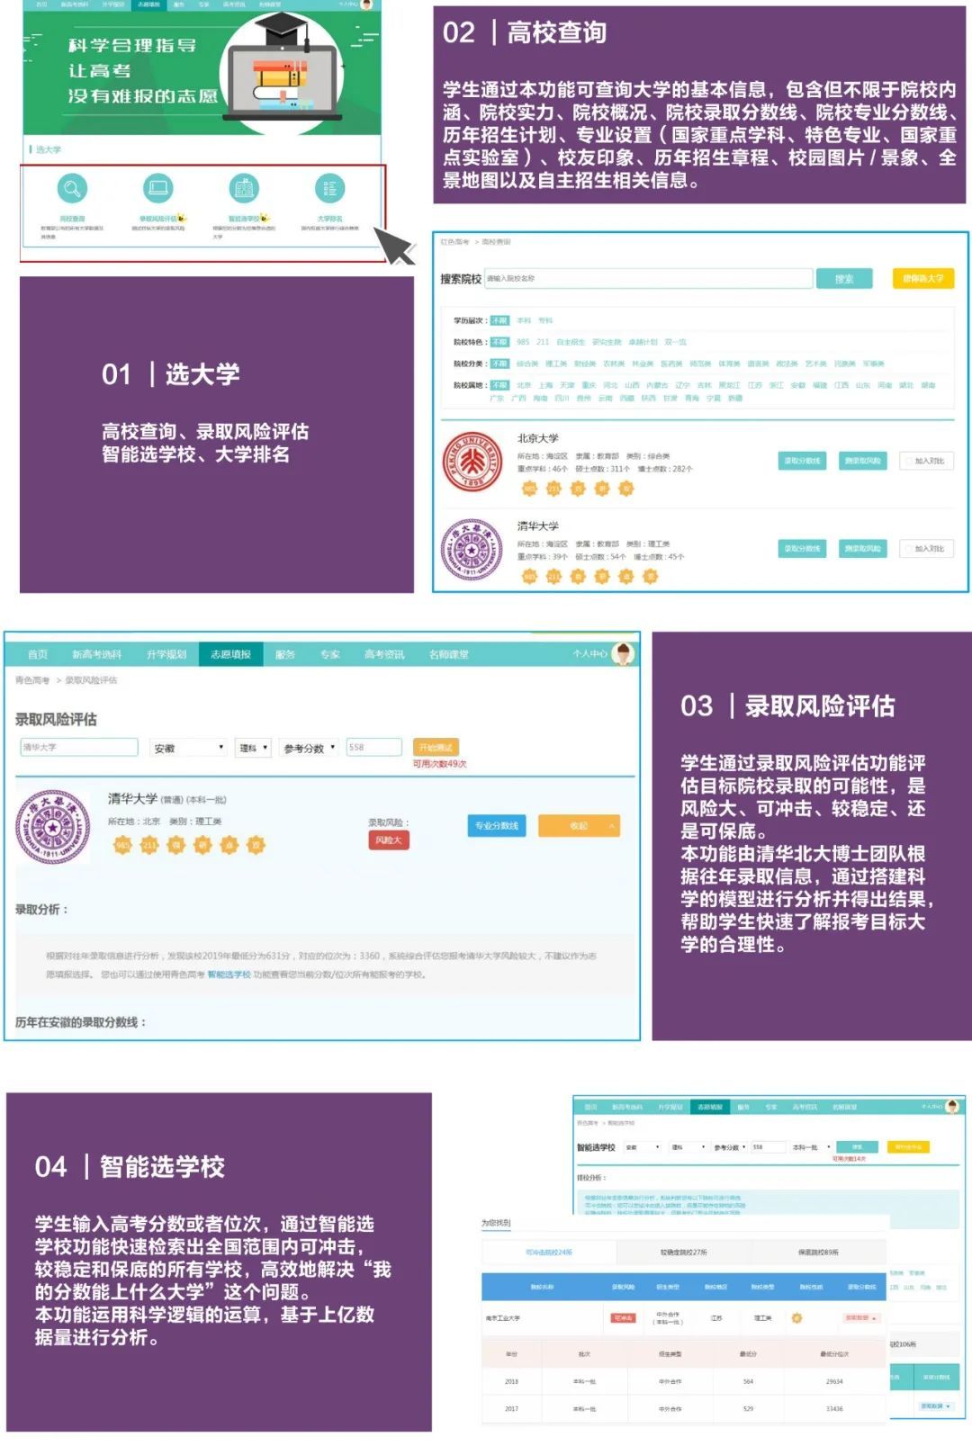Select 不限 in the 院校分类 filter
Viewport: 972px width, 1446px height.
point(499,364)
